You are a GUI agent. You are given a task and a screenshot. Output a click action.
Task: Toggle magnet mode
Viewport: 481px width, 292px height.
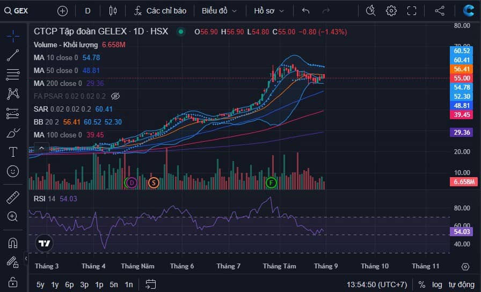[13, 243]
